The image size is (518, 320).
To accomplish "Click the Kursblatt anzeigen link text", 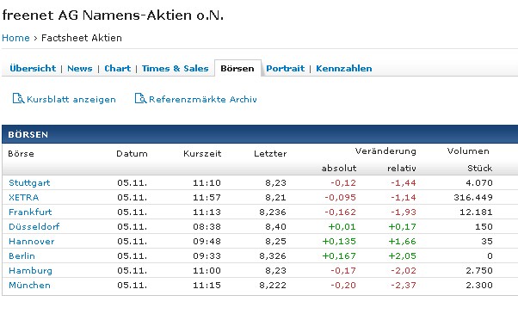I will [71, 100].
